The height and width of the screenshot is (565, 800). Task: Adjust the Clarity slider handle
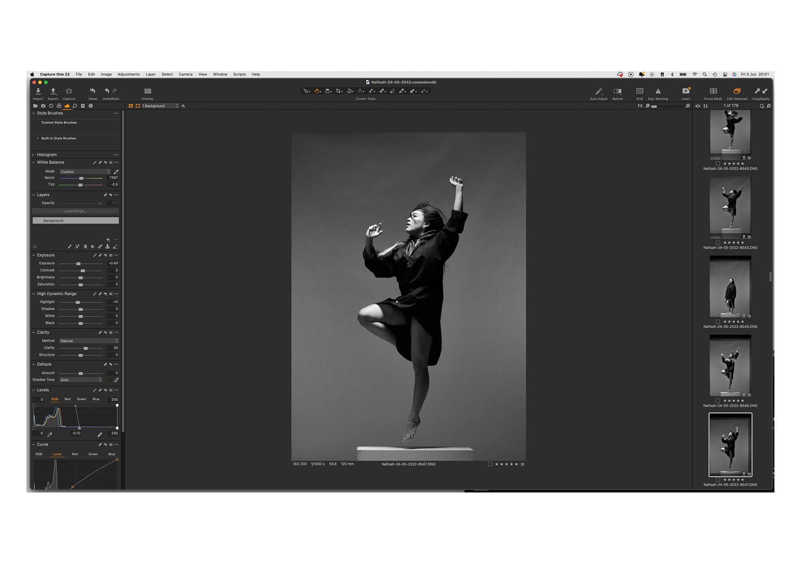tap(86, 348)
